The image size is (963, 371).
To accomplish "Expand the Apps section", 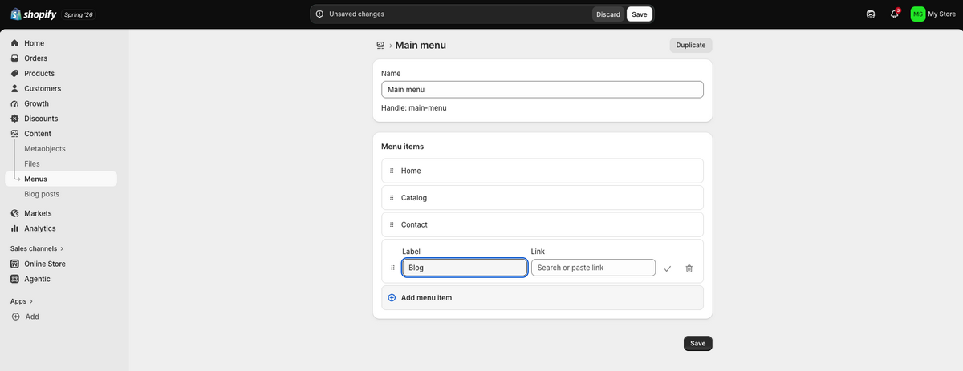I will click(22, 301).
